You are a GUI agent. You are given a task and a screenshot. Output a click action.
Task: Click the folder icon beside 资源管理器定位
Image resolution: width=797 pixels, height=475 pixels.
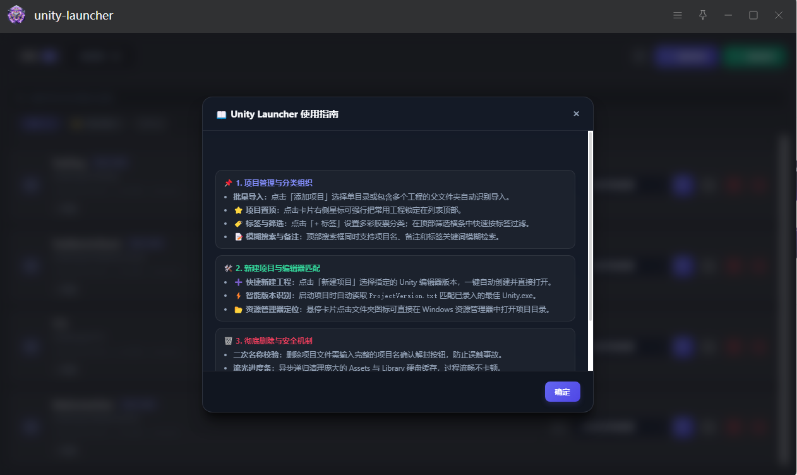click(238, 310)
